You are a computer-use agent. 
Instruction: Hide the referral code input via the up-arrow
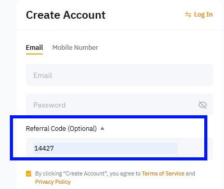pos(102,128)
